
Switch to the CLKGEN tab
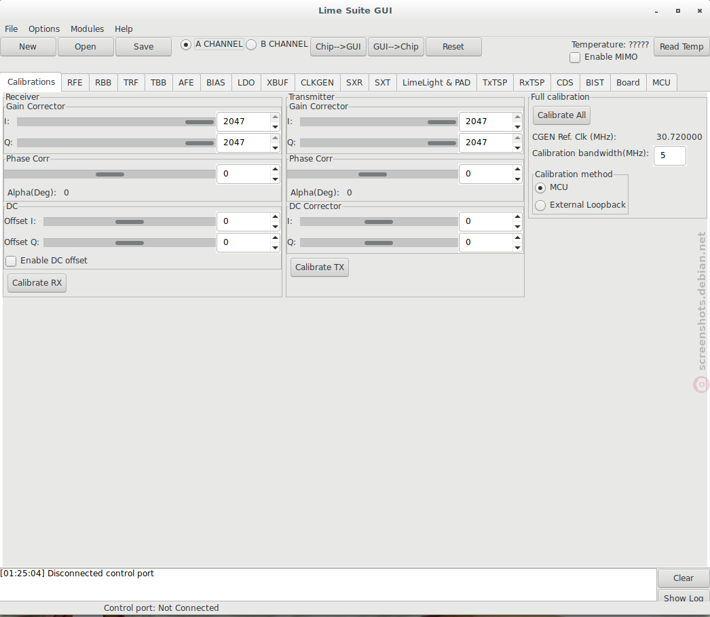tap(318, 82)
